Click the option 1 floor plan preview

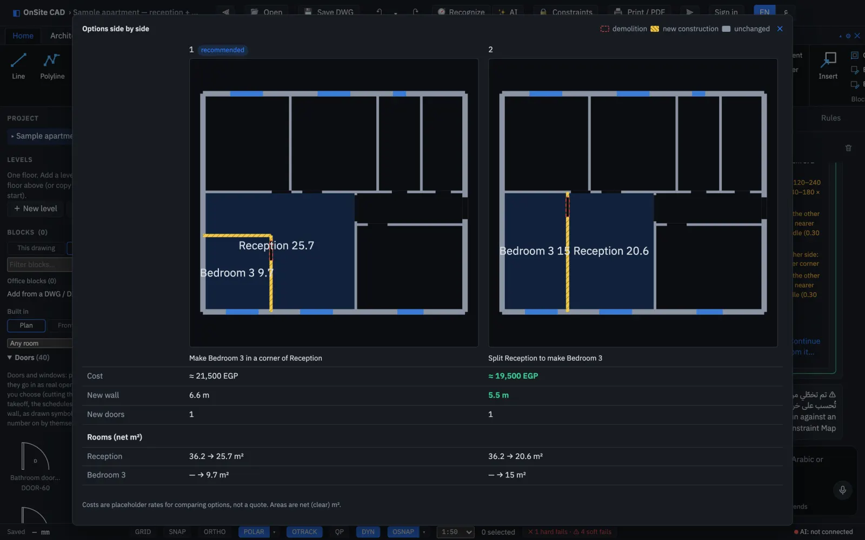(334, 202)
